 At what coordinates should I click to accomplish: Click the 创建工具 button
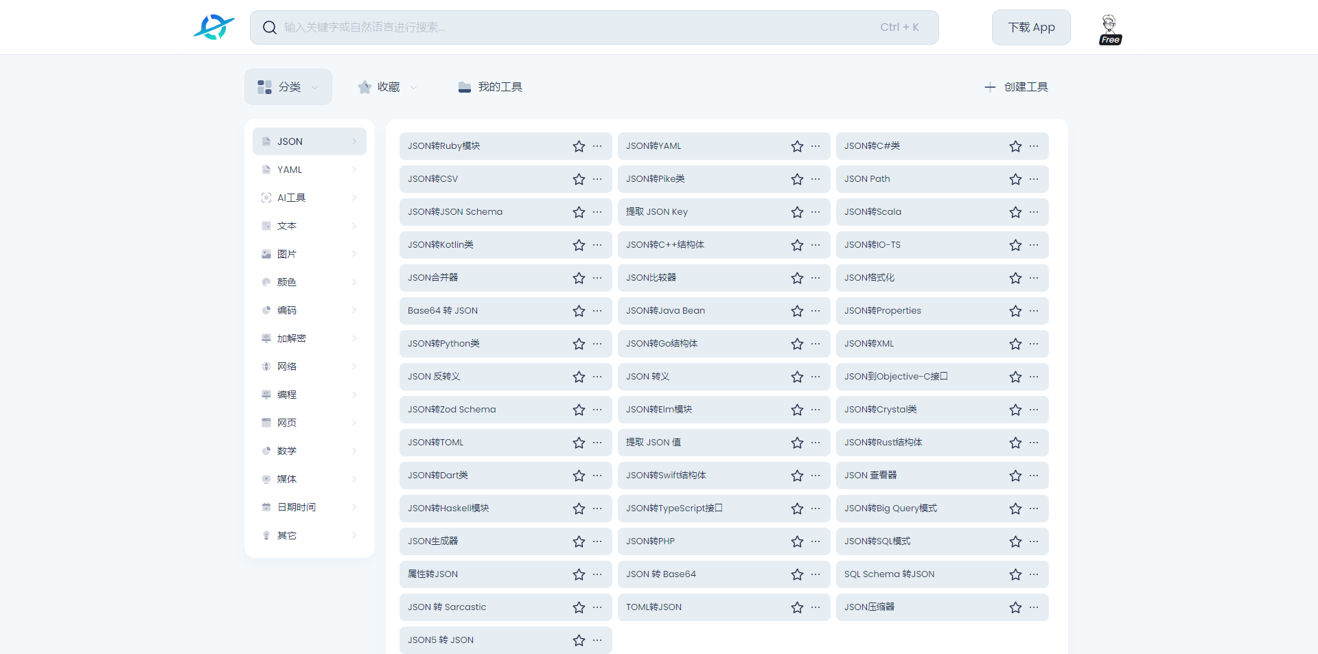[x=1016, y=87]
